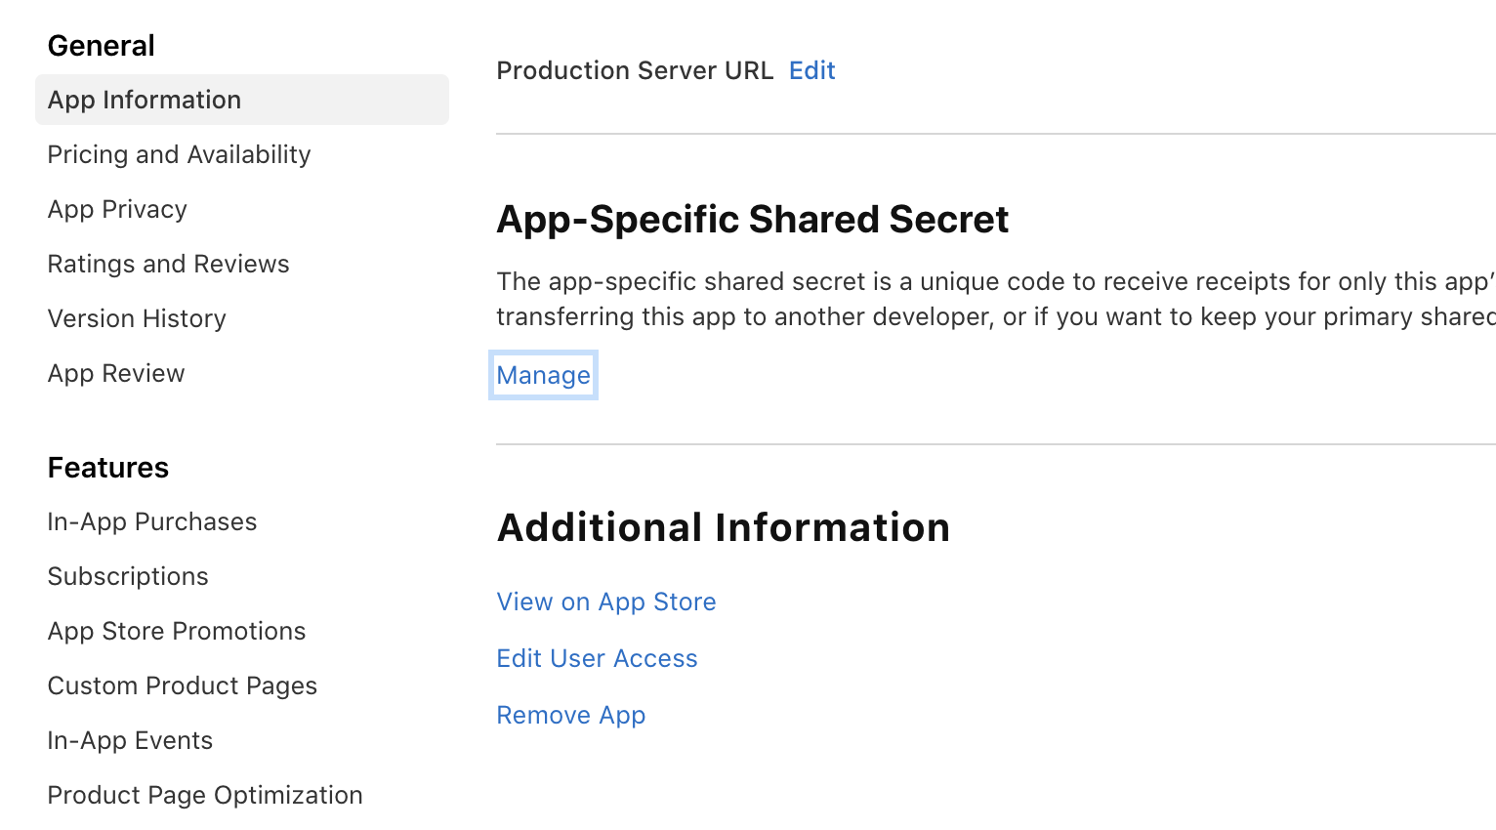
Task: Open App Review in the sidebar
Action: pyautogui.click(x=116, y=373)
